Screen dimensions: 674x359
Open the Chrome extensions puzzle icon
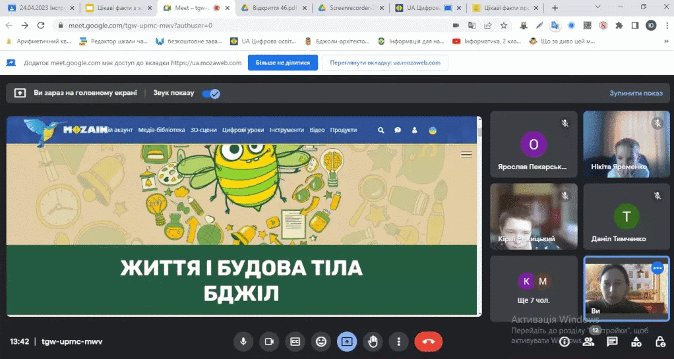tap(619, 26)
